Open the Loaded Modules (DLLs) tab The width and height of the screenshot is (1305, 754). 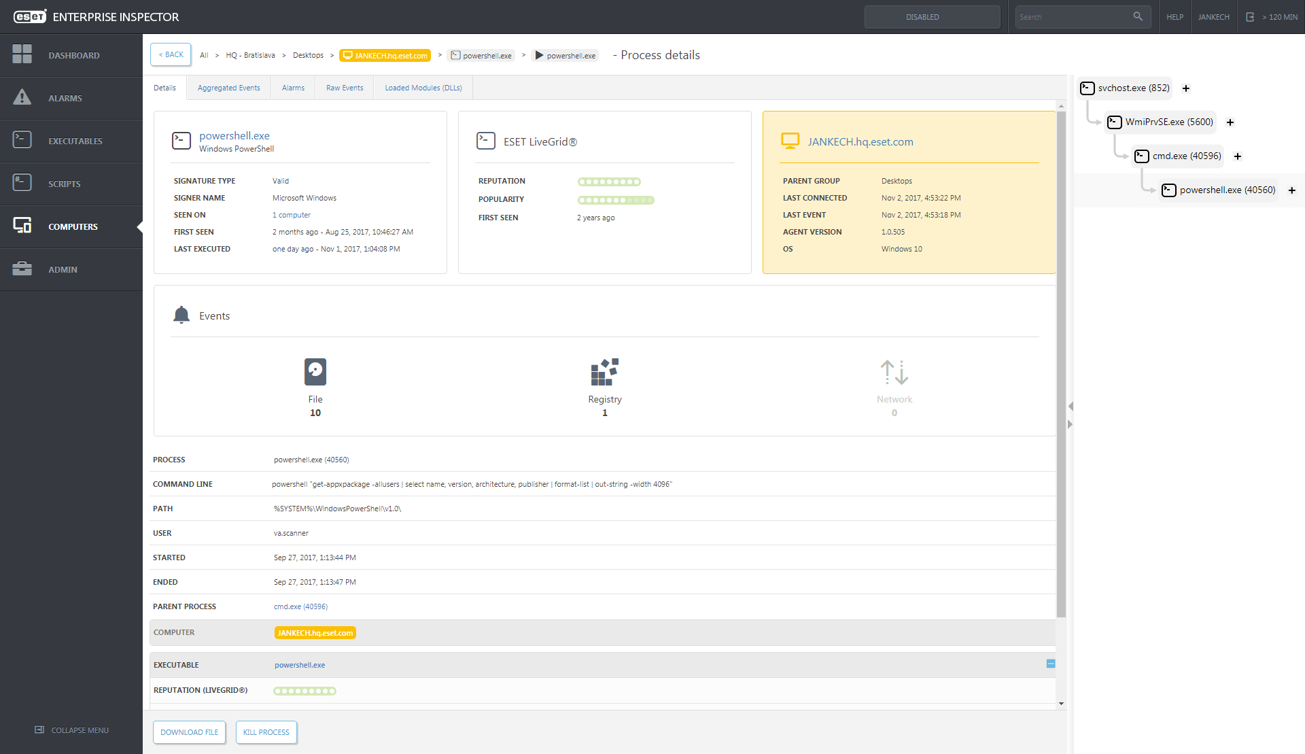pos(423,88)
